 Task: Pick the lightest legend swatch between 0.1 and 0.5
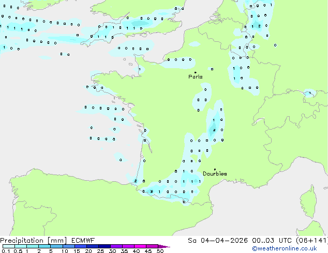tap(9, 246)
